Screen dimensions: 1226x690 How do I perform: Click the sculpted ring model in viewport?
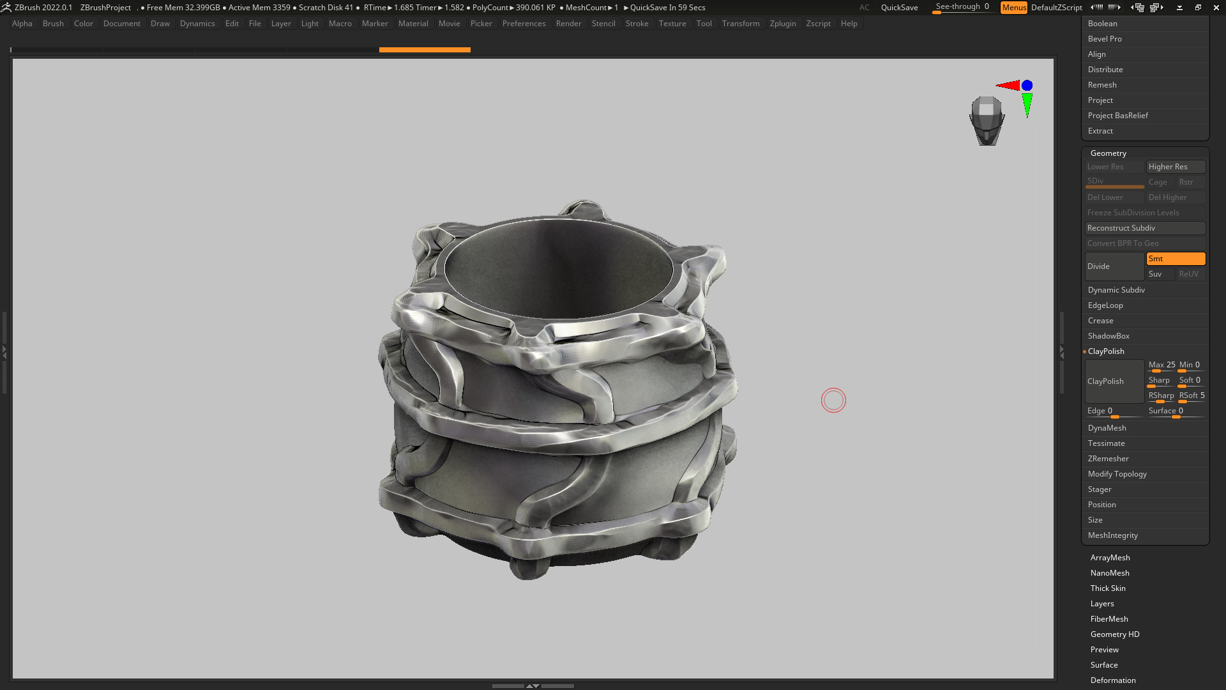557,390
